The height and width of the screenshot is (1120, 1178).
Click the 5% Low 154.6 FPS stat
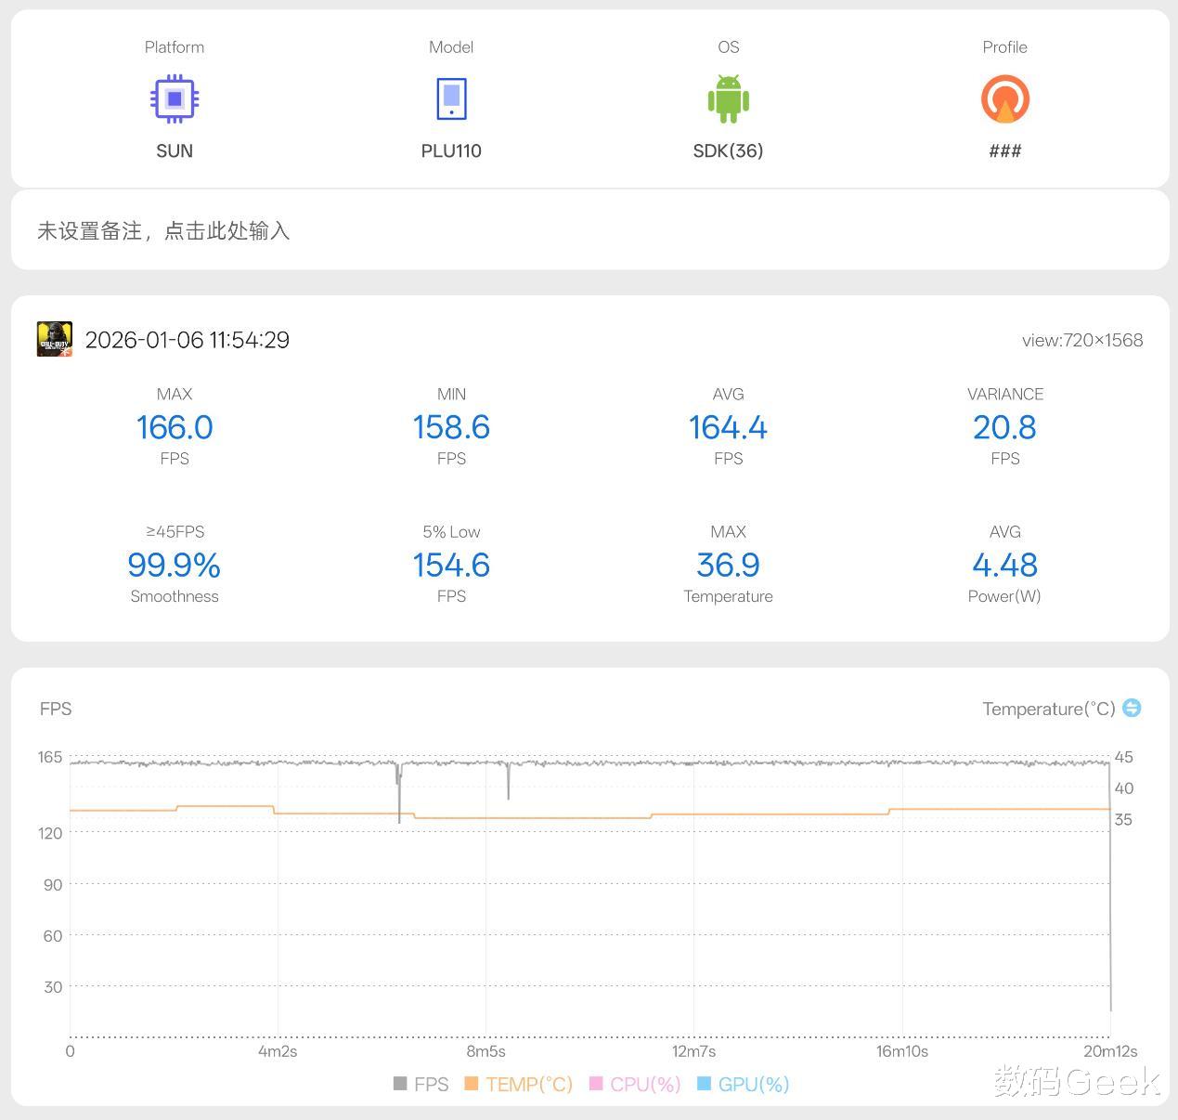[x=451, y=564]
